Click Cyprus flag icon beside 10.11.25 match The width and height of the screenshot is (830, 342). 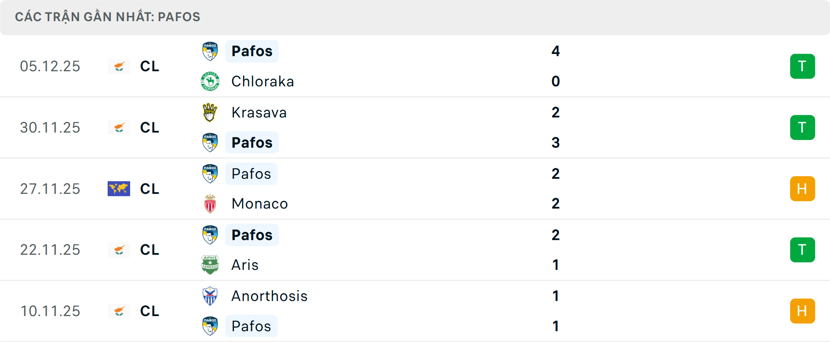coord(119,311)
